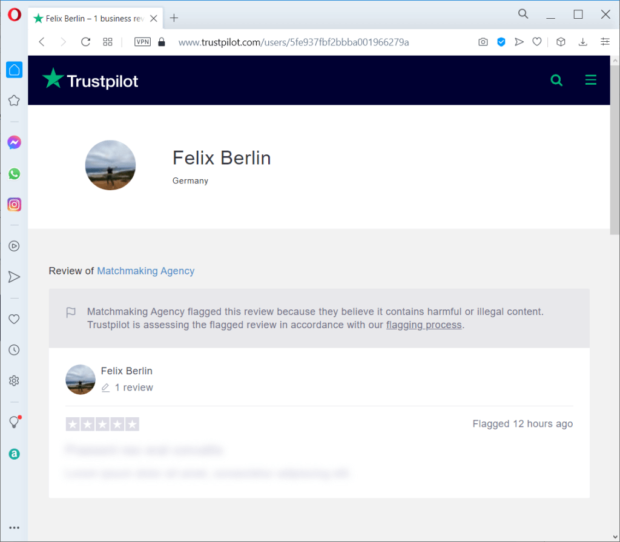Click Felix Berlin's large profile picture
620x542 pixels.
pyautogui.click(x=110, y=165)
